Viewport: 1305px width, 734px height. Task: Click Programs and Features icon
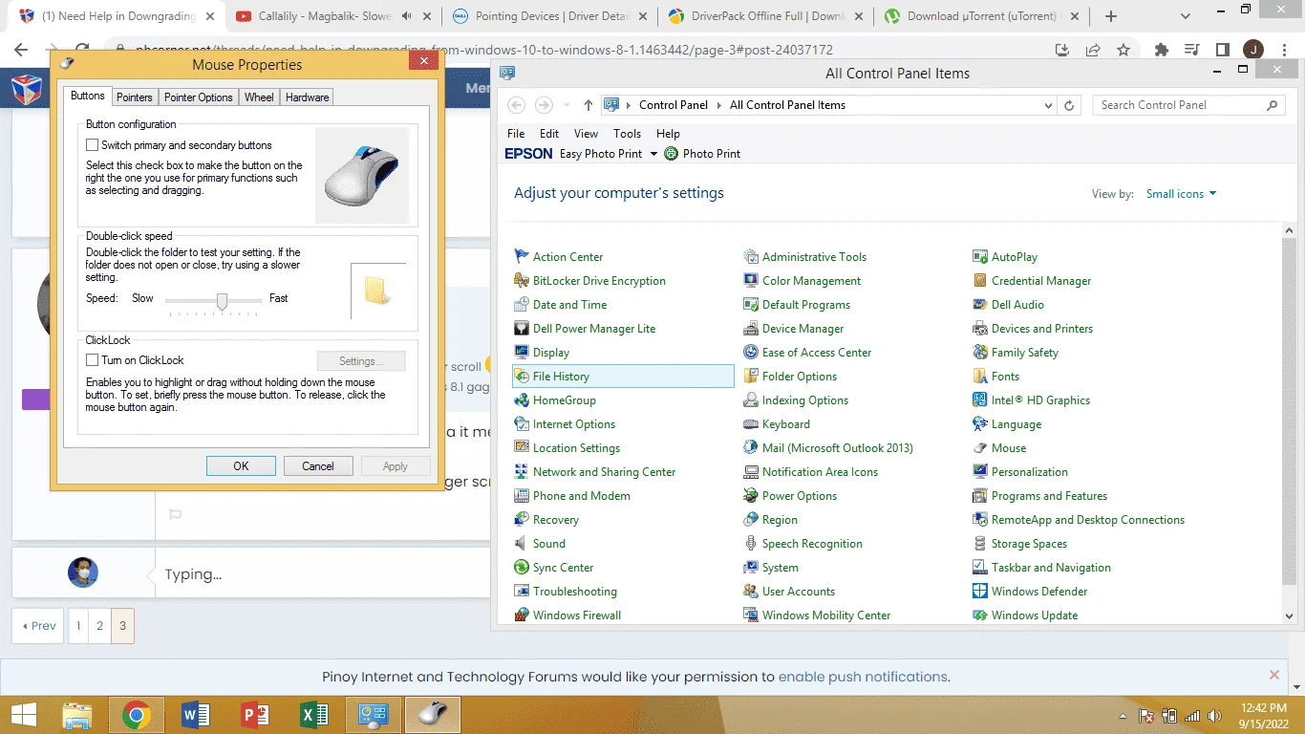coord(980,495)
